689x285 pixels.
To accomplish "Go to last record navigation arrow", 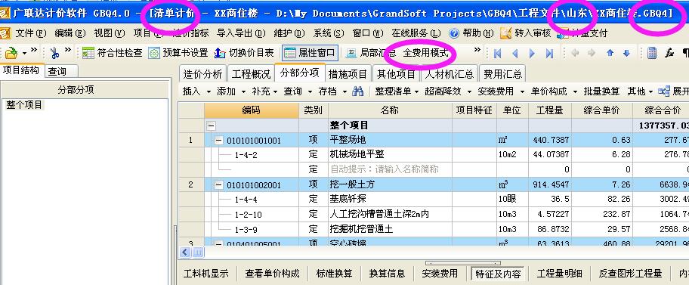I will click(x=549, y=53).
